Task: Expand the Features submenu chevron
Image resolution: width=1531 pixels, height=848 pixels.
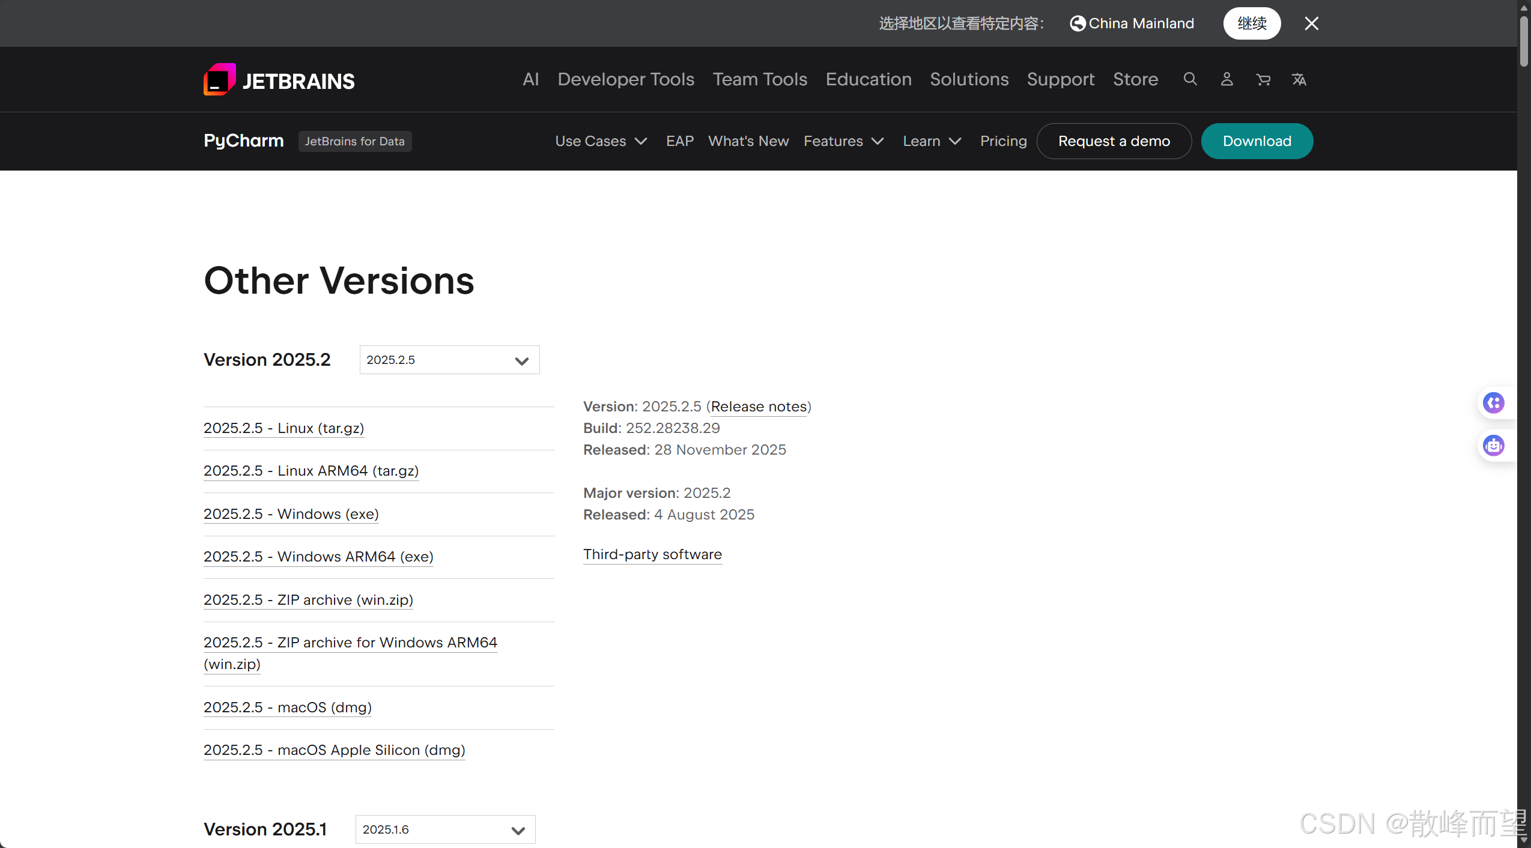Action: pos(878,141)
